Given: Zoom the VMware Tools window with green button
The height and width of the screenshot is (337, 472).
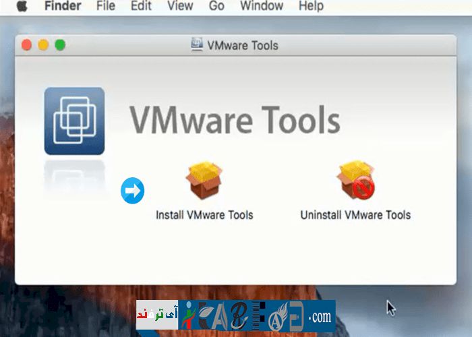Looking at the screenshot, I should [60, 45].
